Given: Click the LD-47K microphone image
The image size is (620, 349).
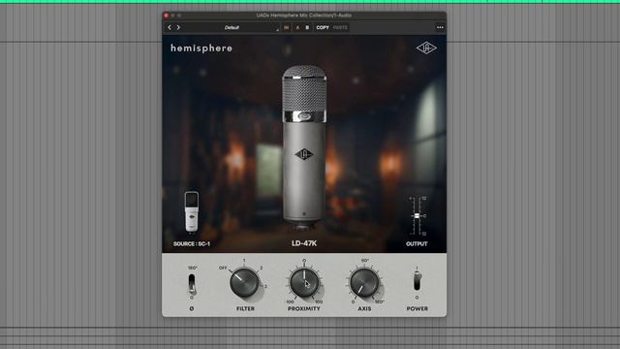Looking at the screenshot, I should click(x=304, y=148).
